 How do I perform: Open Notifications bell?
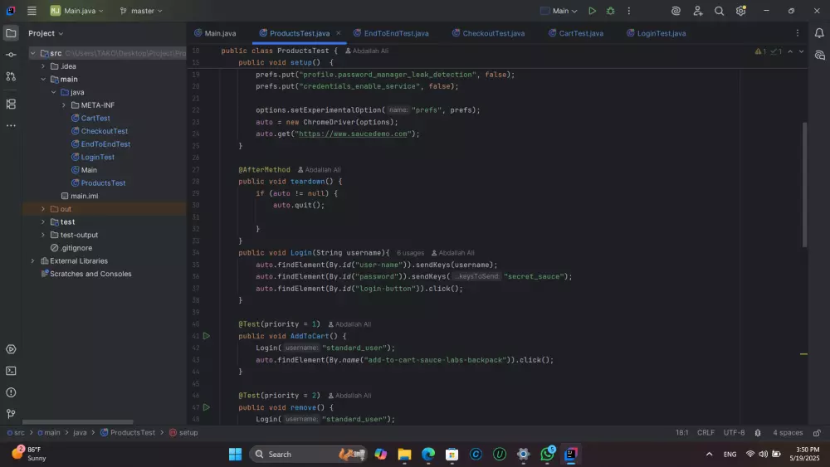pyautogui.click(x=819, y=33)
